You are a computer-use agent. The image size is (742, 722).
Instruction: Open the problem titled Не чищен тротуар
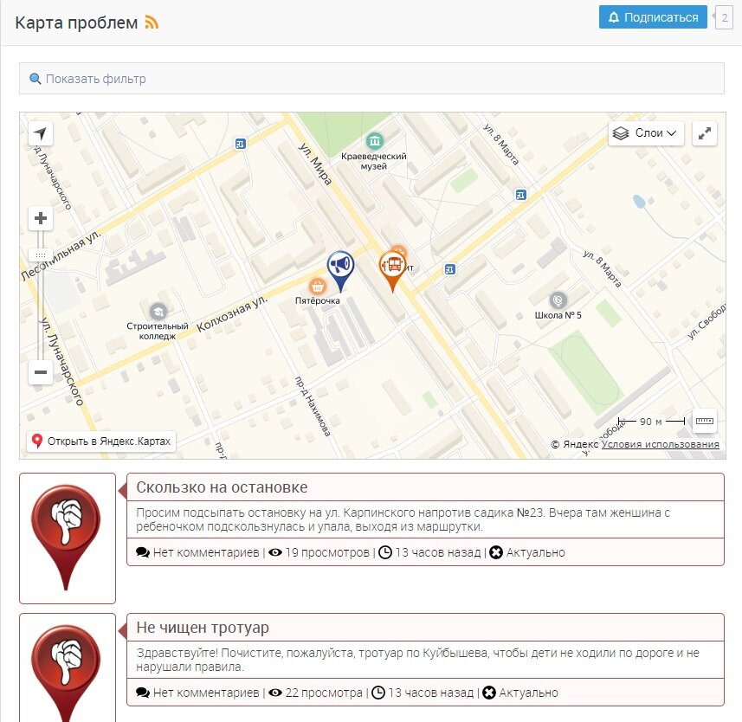pyautogui.click(x=203, y=628)
